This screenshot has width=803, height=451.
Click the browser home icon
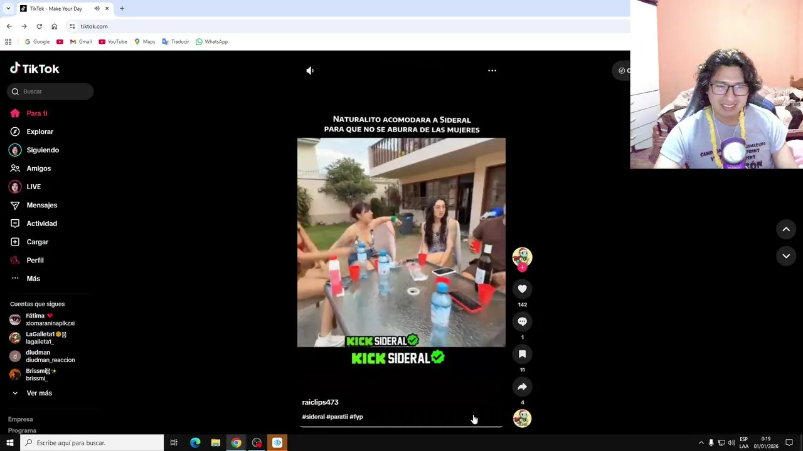[x=54, y=26]
